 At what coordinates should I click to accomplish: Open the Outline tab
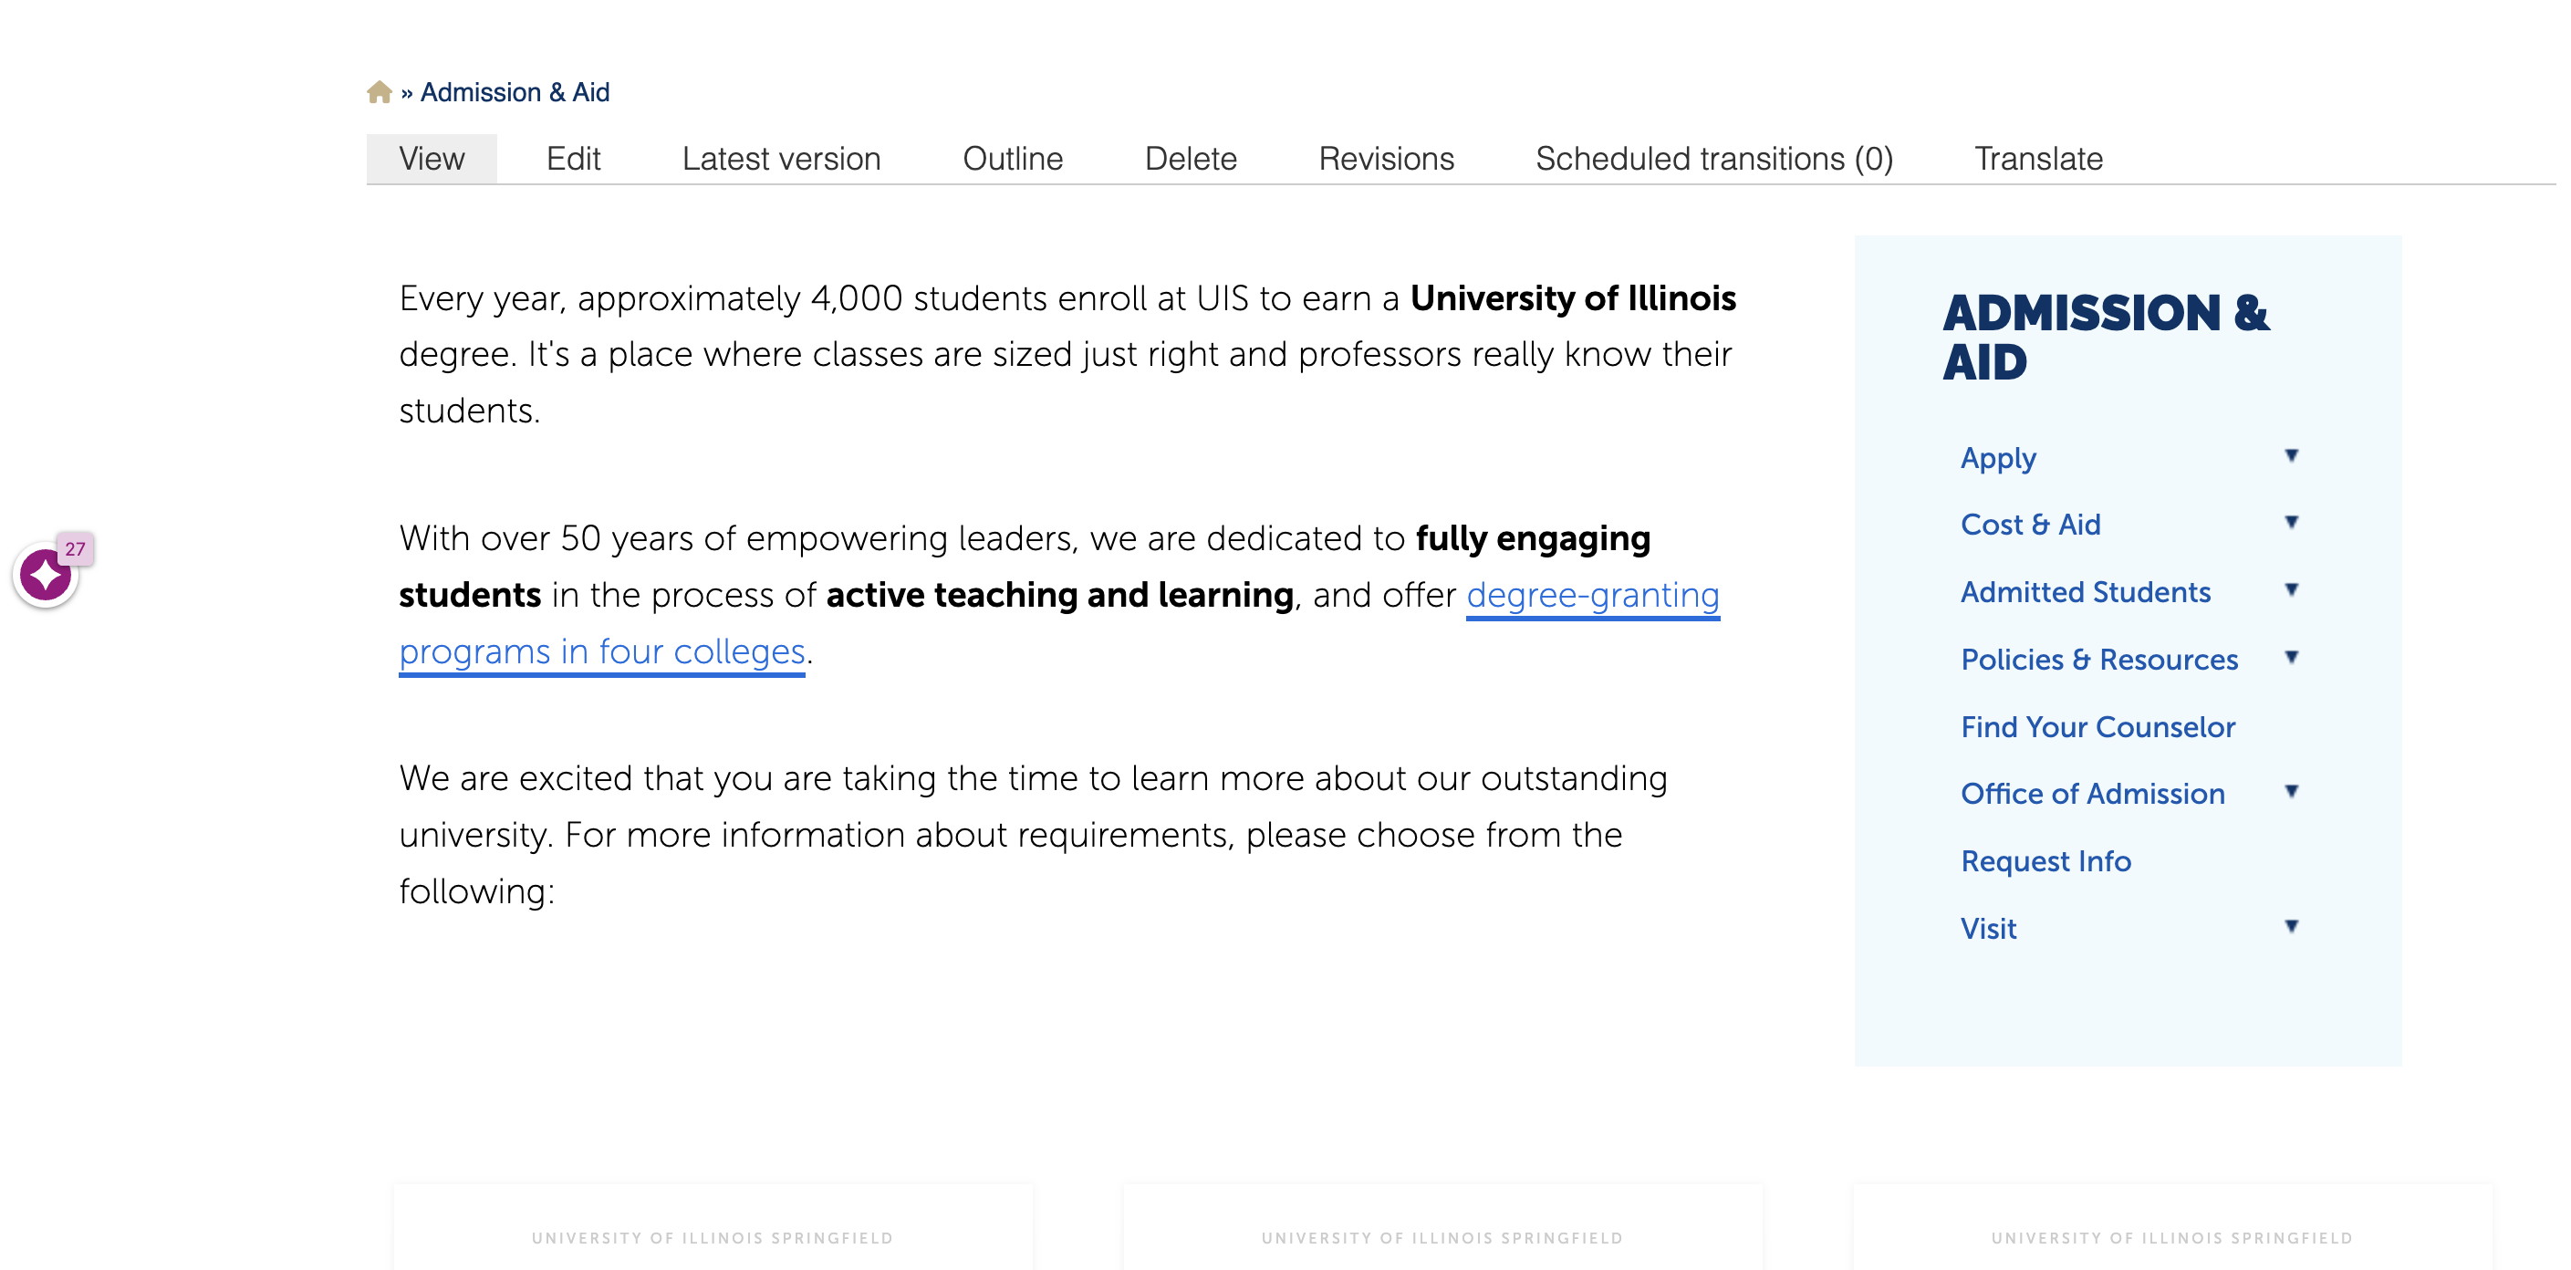1012,159
